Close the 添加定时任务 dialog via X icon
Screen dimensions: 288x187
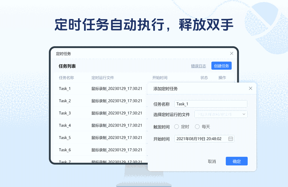(x=250, y=88)
